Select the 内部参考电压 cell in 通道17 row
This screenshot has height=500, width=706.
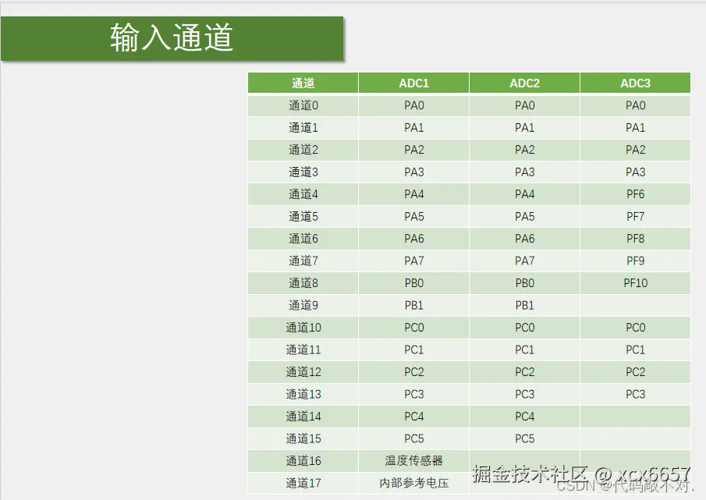[413, 484]
